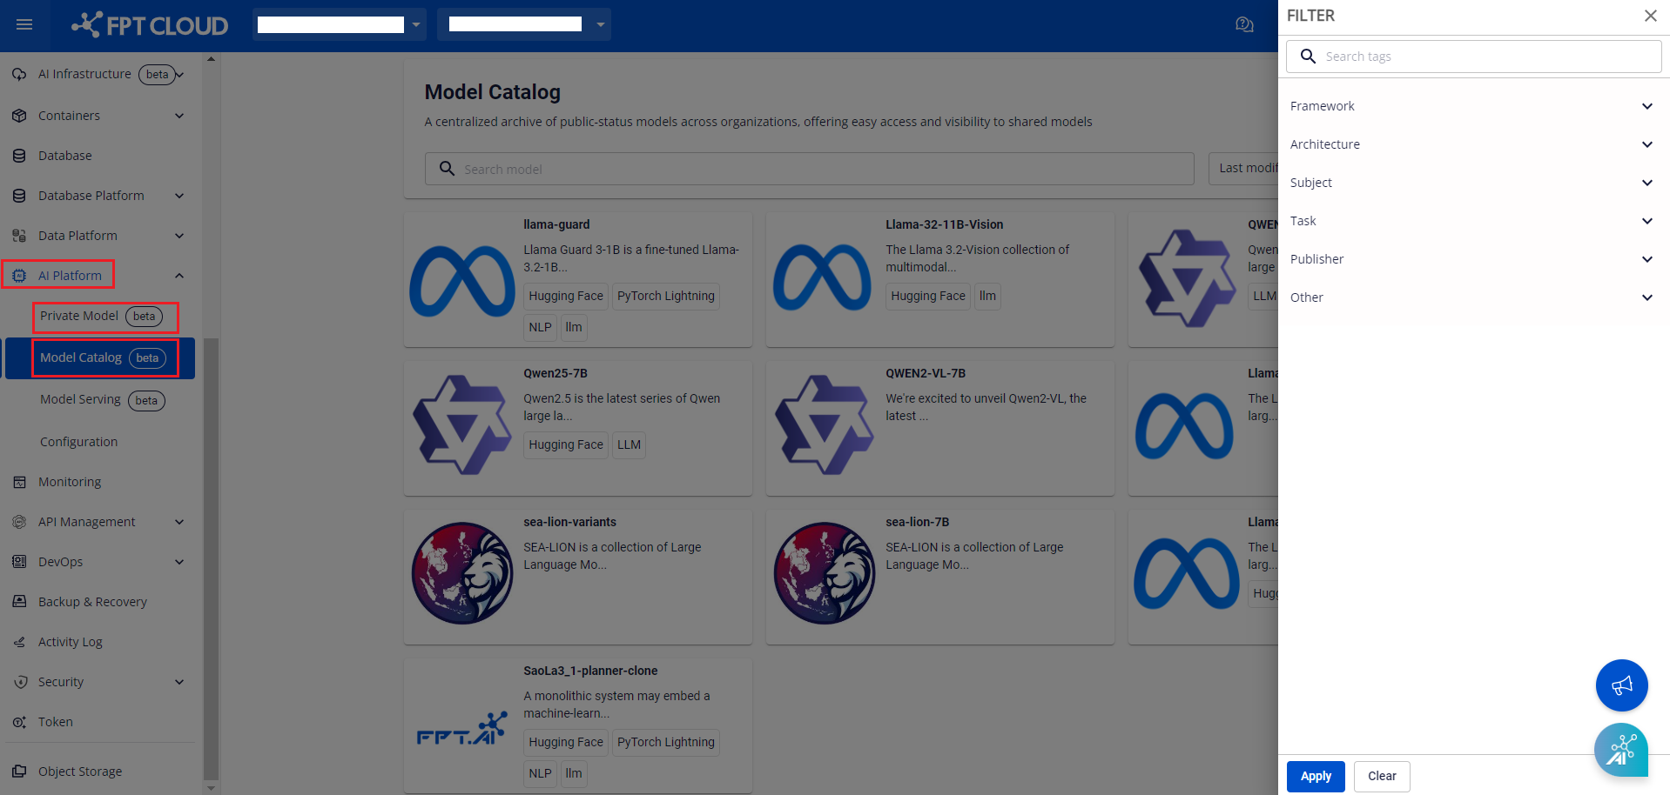Click LLM tag on Qwen25-7B card
Screen dimensions: 1670x795
(x=629, y=444)
